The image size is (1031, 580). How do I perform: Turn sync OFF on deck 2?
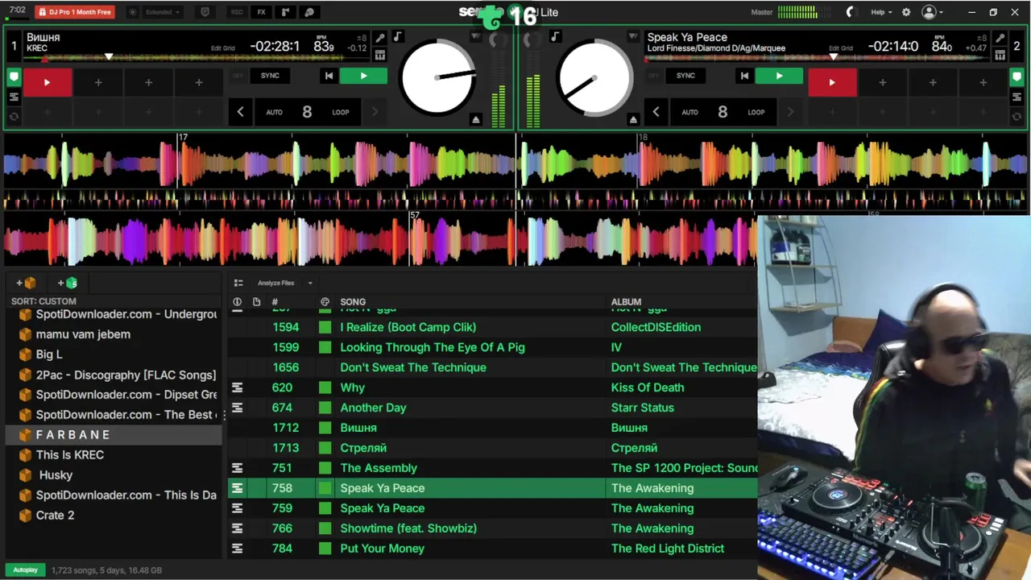coord(653,76)
